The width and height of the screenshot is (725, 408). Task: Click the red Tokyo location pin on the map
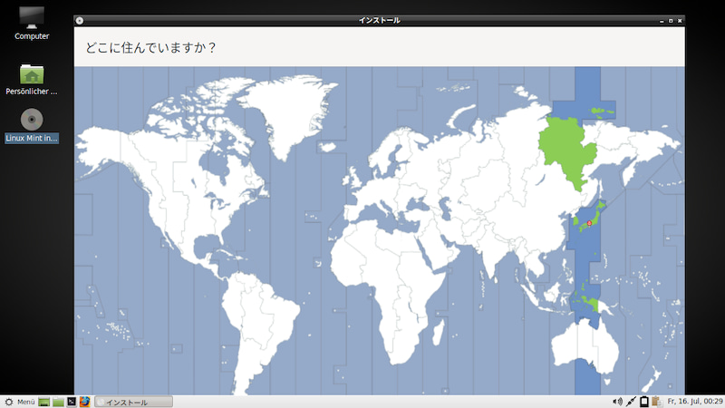(x=589, y=223)
